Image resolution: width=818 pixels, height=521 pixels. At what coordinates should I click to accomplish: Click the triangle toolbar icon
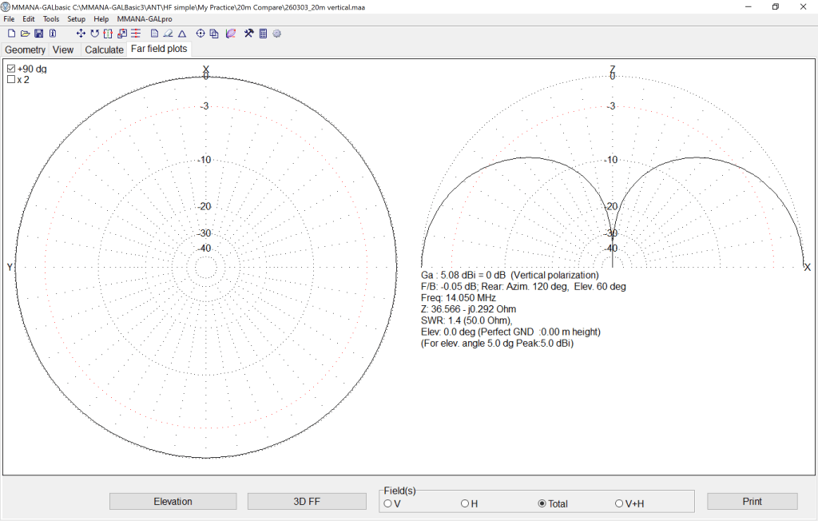coord(182,34)
